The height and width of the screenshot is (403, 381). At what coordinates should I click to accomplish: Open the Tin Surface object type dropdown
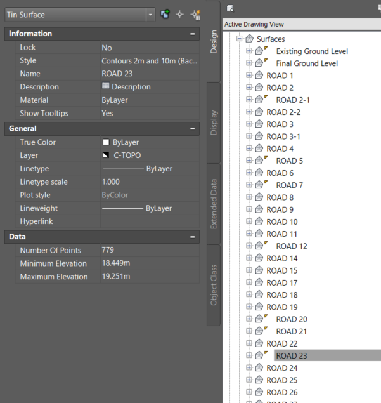pos(150,15)
